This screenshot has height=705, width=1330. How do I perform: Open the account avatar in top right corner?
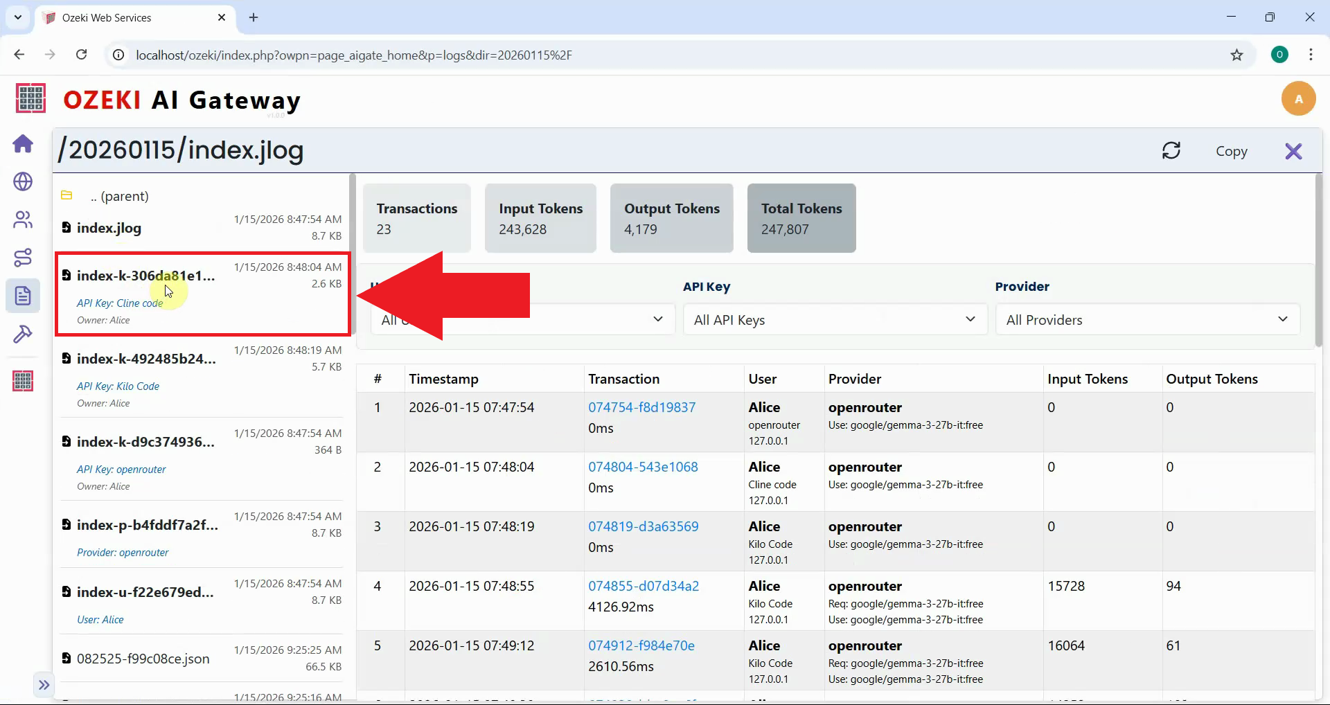(x=1299, y=98)
